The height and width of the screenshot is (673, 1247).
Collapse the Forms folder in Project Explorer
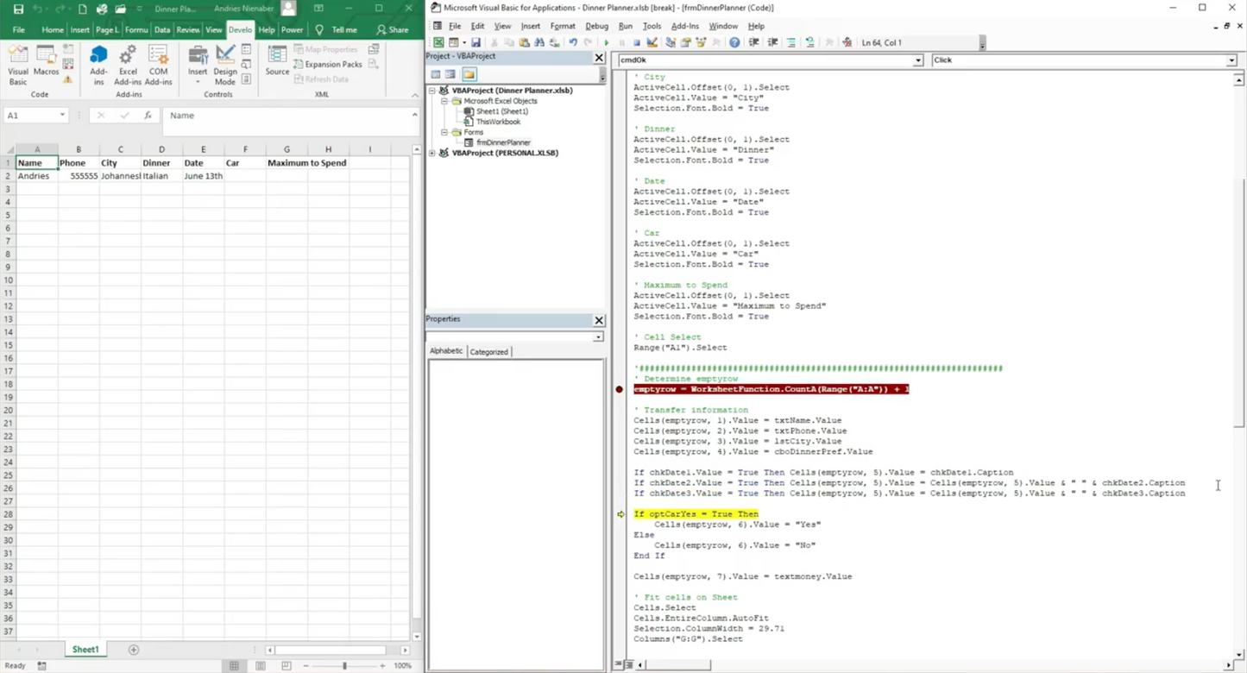click(x=446, y=132)
